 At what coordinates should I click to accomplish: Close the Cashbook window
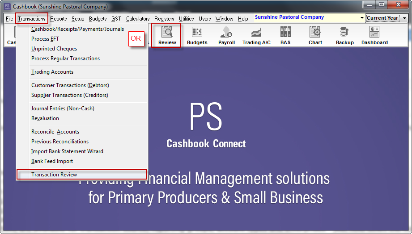(x=398, y=5)
